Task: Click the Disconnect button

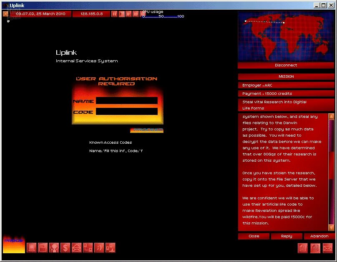Action: (x=286, y=65)
